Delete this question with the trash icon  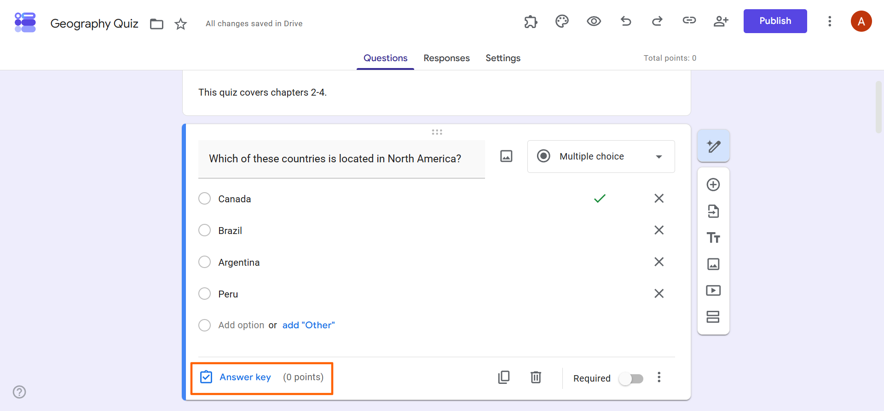pos(536,377)
